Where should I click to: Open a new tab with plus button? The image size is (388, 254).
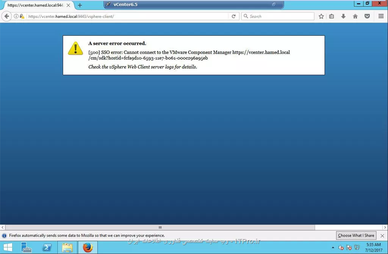pos(80,5)
